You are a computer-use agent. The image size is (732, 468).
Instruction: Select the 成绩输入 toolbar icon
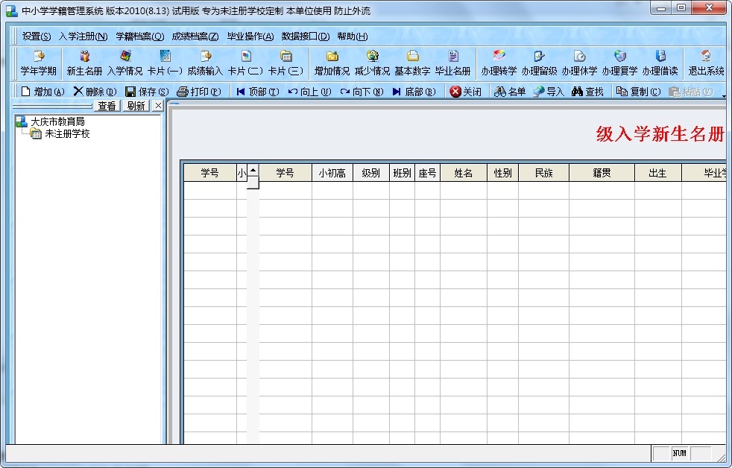point(205,63)
